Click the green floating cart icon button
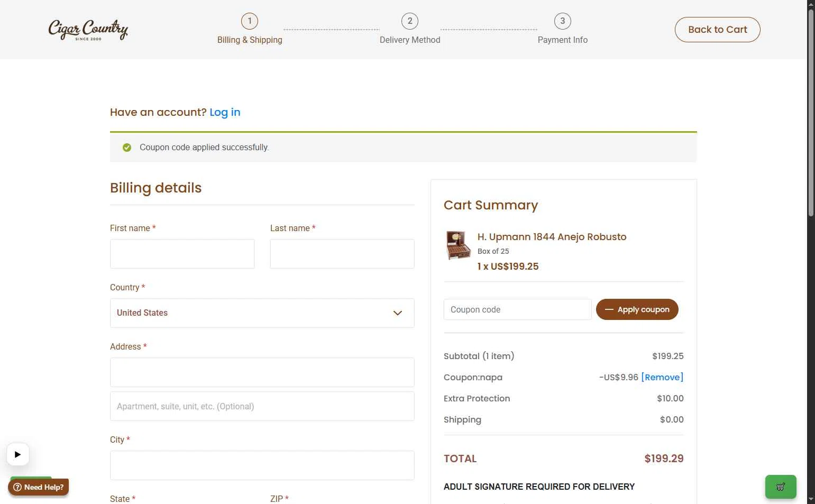Viewport: 815px width, 504px height. (x=781, y=487)
